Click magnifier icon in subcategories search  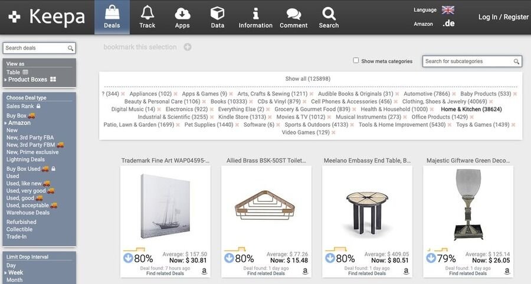[x=516, y=61]
